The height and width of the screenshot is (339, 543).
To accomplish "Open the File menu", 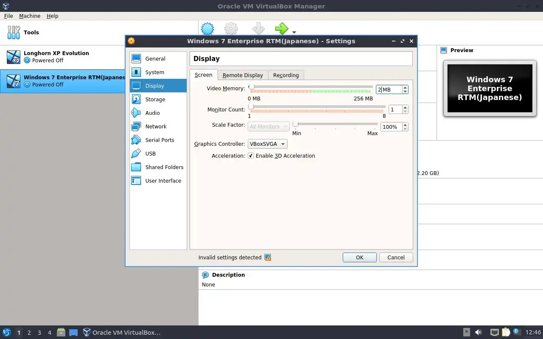I will pyautogui.click(x=8, y=16).
